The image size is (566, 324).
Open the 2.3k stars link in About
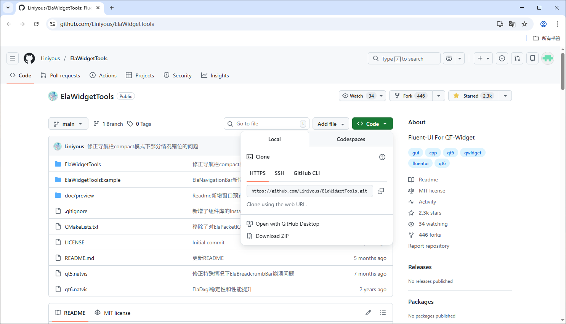coord(430,213)
